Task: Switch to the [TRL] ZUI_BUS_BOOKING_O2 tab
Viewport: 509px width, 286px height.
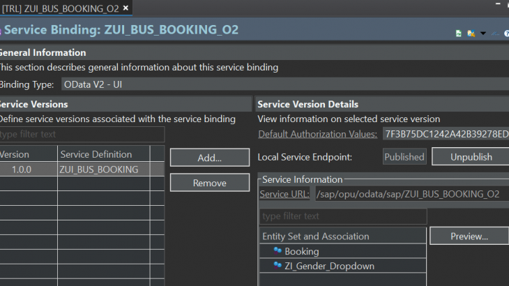Action: pos(61,8)
